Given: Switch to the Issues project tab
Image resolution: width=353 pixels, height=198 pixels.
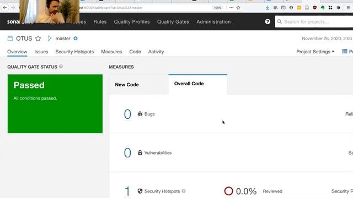Looking at the screenshot, I should coord(41,52).
